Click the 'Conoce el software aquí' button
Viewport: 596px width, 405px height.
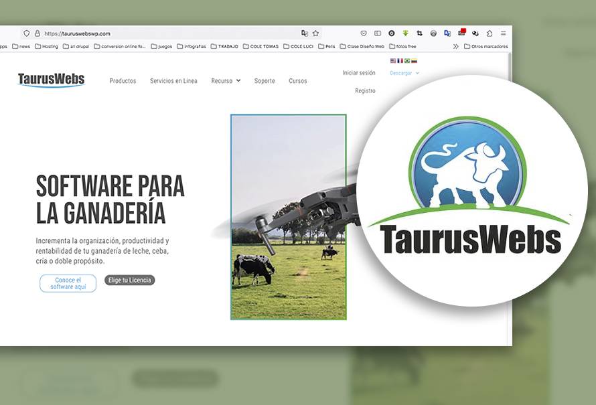tap(68, 283)
